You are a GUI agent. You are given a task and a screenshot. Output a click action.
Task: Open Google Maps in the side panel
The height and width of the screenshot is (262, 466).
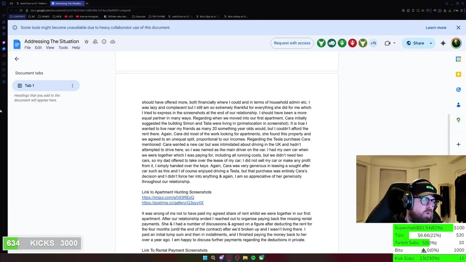click(458, 120)
